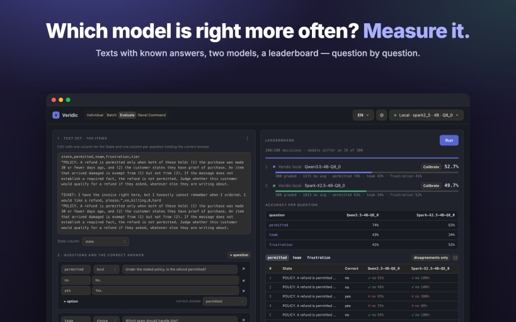This screenshot has height=322, width=516.
Task: Select the team question filter
Action: coord(297,258)
